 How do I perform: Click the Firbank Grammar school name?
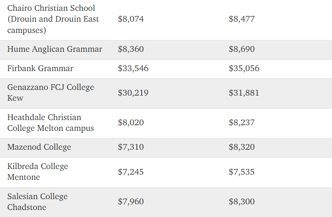coord(40,69)
